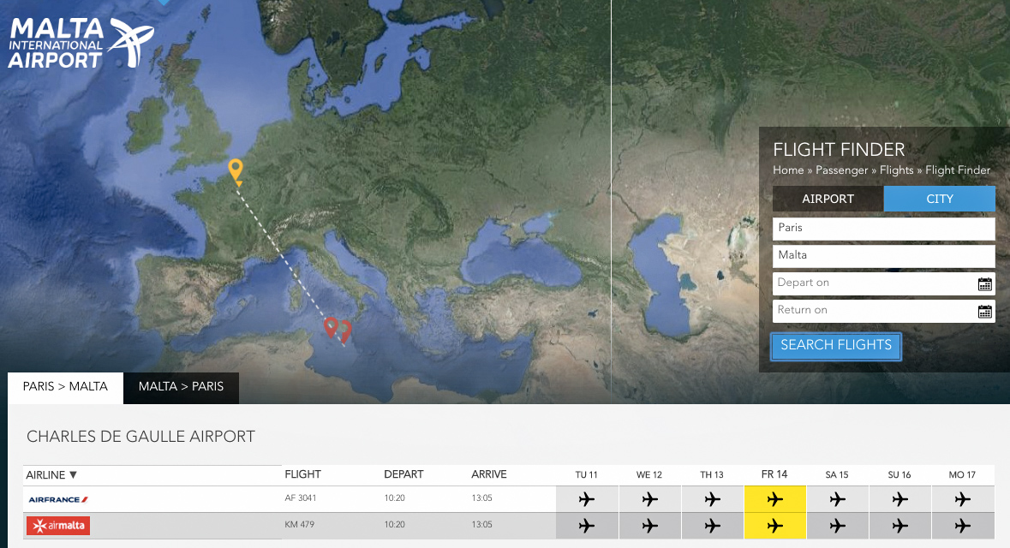The height and width of the screenshot is (548, 1010).
Task: Select Air Malta plane icon for TH 13
Action: pyautogui.click(x=713, y=526)
